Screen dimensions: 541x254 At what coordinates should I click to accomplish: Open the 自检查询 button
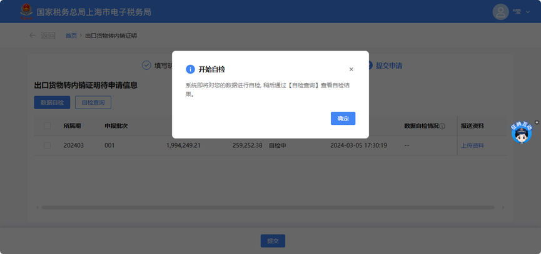(x=93, y=102)
